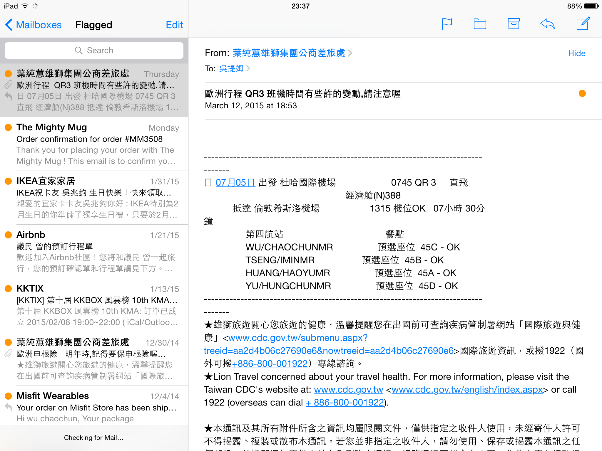
Task: Tap the flag dot on The Mighty Mug row
Action: [x=8, y=127]
